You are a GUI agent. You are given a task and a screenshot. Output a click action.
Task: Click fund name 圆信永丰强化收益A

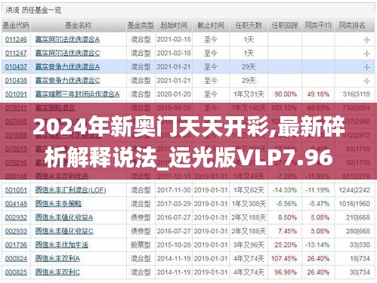[x=64, y=217]
